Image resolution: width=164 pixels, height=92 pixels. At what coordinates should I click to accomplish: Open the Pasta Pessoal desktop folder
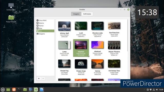pos(11,19)
